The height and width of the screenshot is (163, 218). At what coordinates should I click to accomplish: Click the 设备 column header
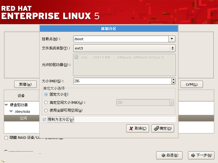click(21, 96)
